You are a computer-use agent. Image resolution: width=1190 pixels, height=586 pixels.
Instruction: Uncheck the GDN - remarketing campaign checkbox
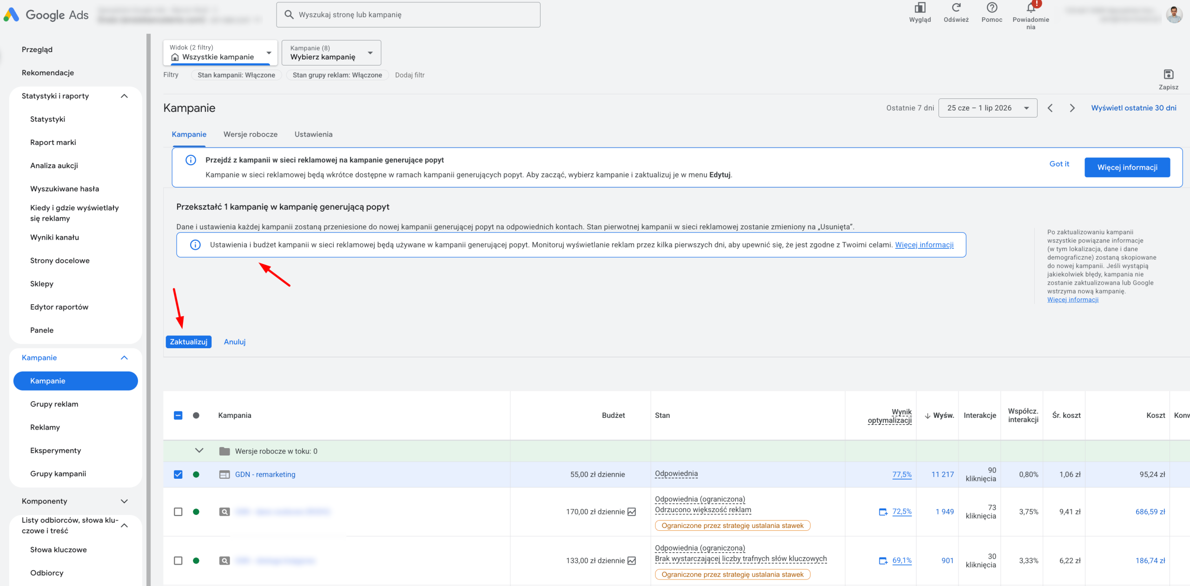pyautogui.click(x=178, y=475)
